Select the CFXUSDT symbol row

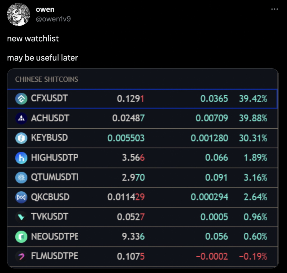[142, 99]
